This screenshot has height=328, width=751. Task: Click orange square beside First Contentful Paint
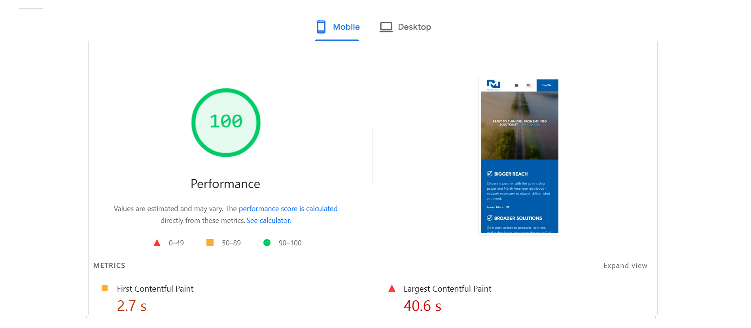pyautogui.click(x=105, y=288)
